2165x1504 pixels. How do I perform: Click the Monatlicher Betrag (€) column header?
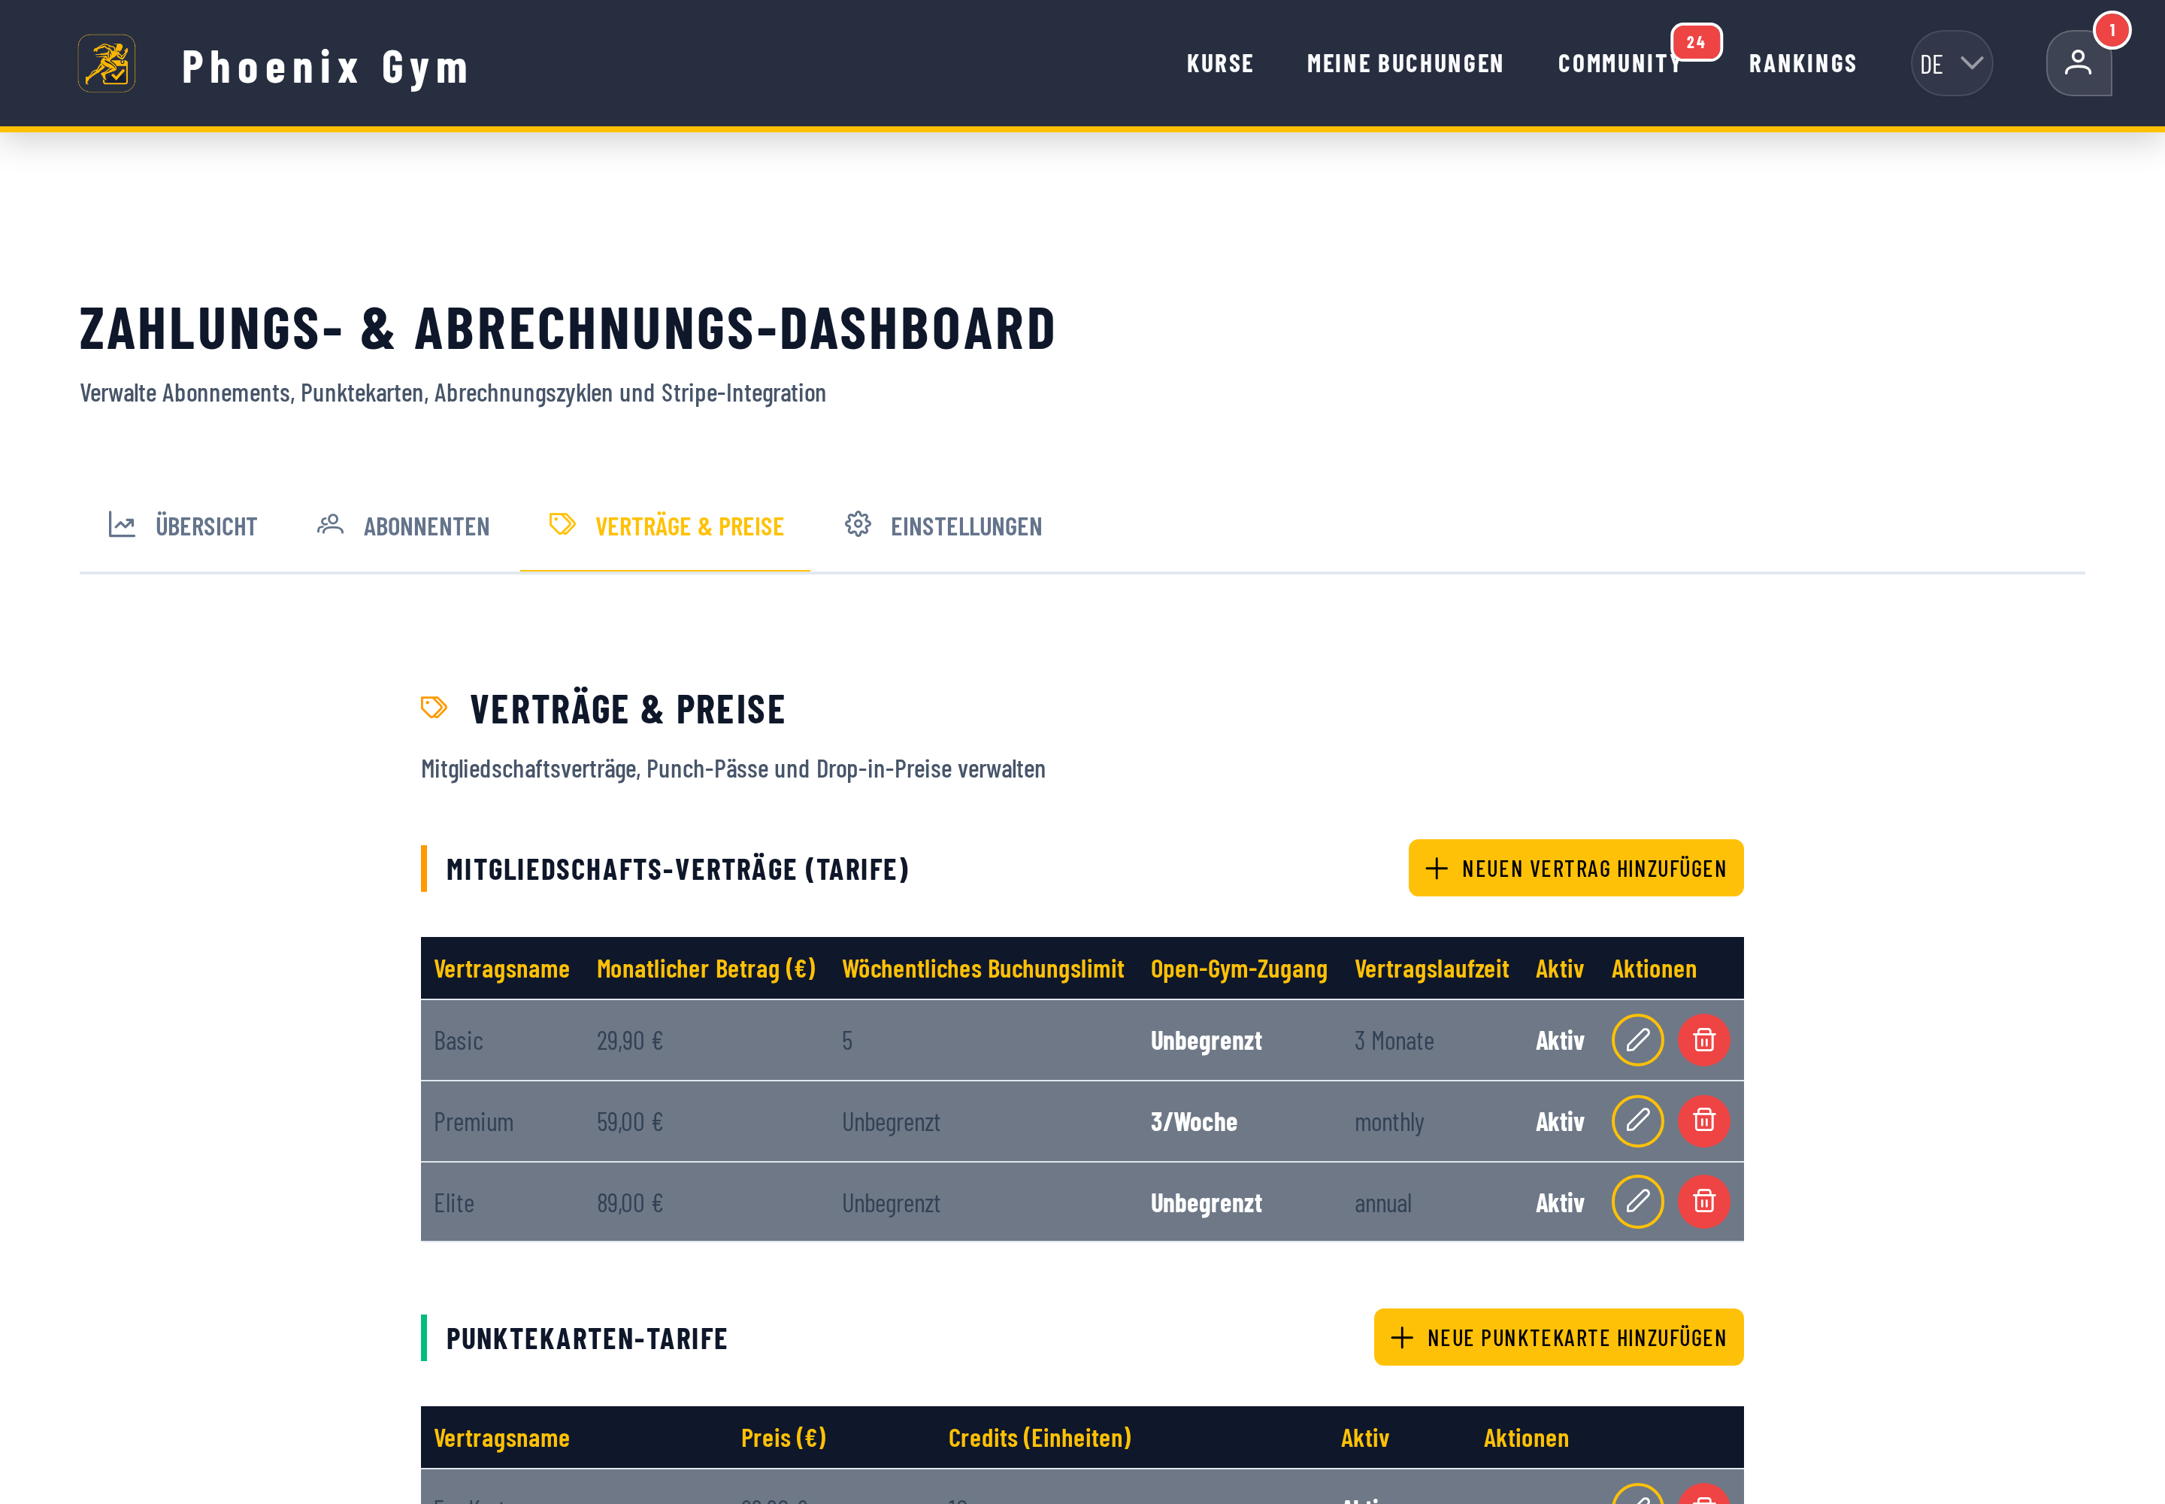[706, 969]
